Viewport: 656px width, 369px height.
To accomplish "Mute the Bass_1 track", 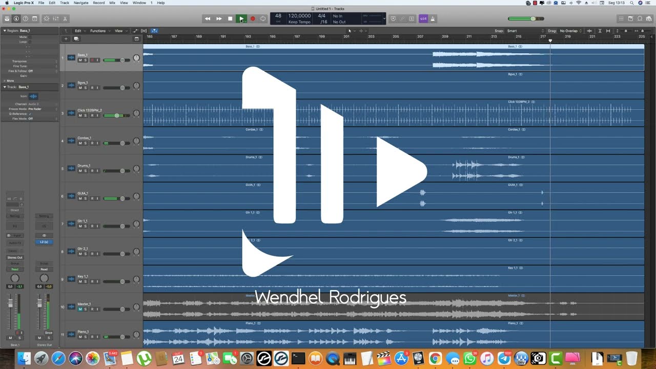I will [80, 60].
